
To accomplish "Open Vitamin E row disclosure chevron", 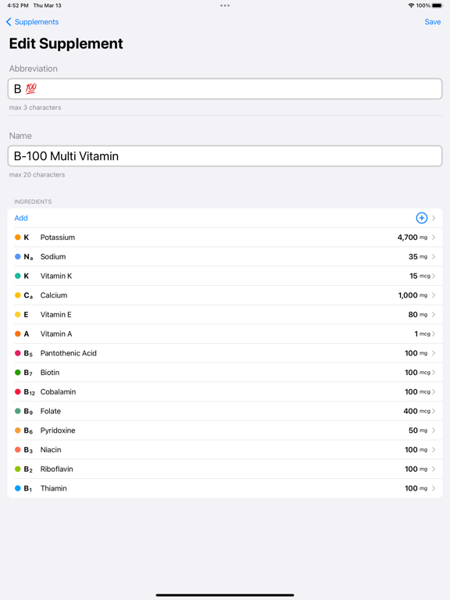I will point(434,315).
